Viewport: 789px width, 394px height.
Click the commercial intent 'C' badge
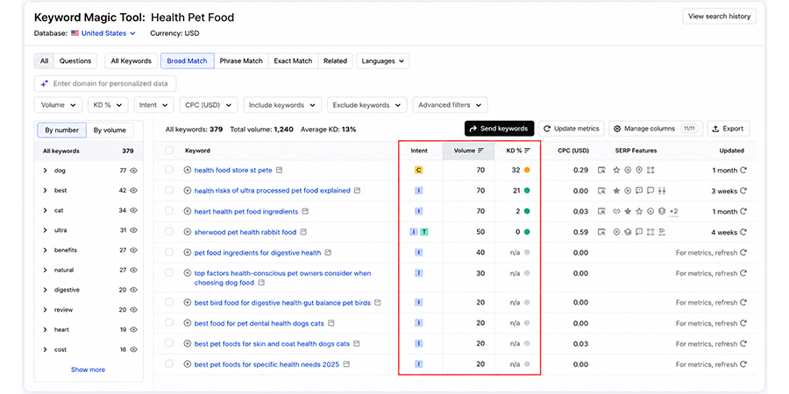[x=419, y=170]
